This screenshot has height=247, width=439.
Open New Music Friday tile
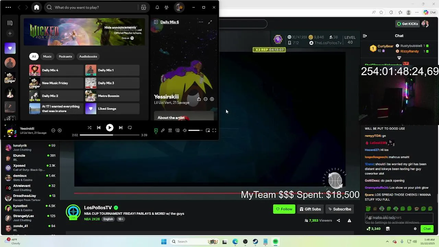click(56, 83)
